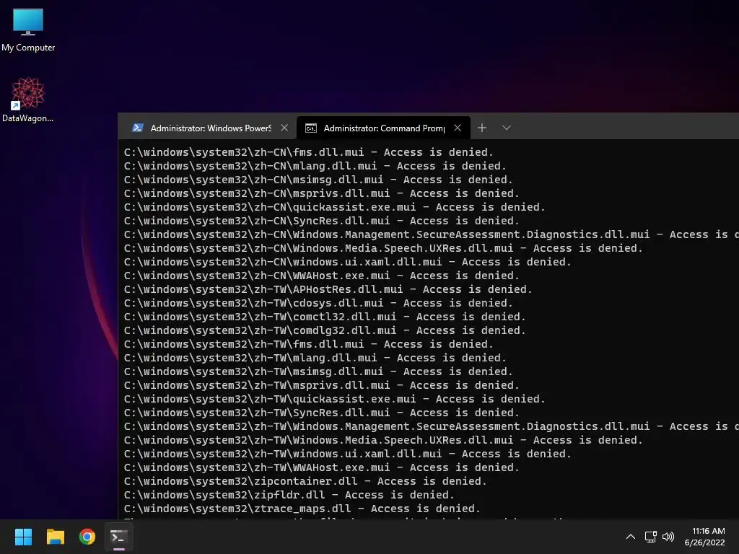
Task: Click the zh-TW\cdosys.dll.mui line
Action: point(318,302)
